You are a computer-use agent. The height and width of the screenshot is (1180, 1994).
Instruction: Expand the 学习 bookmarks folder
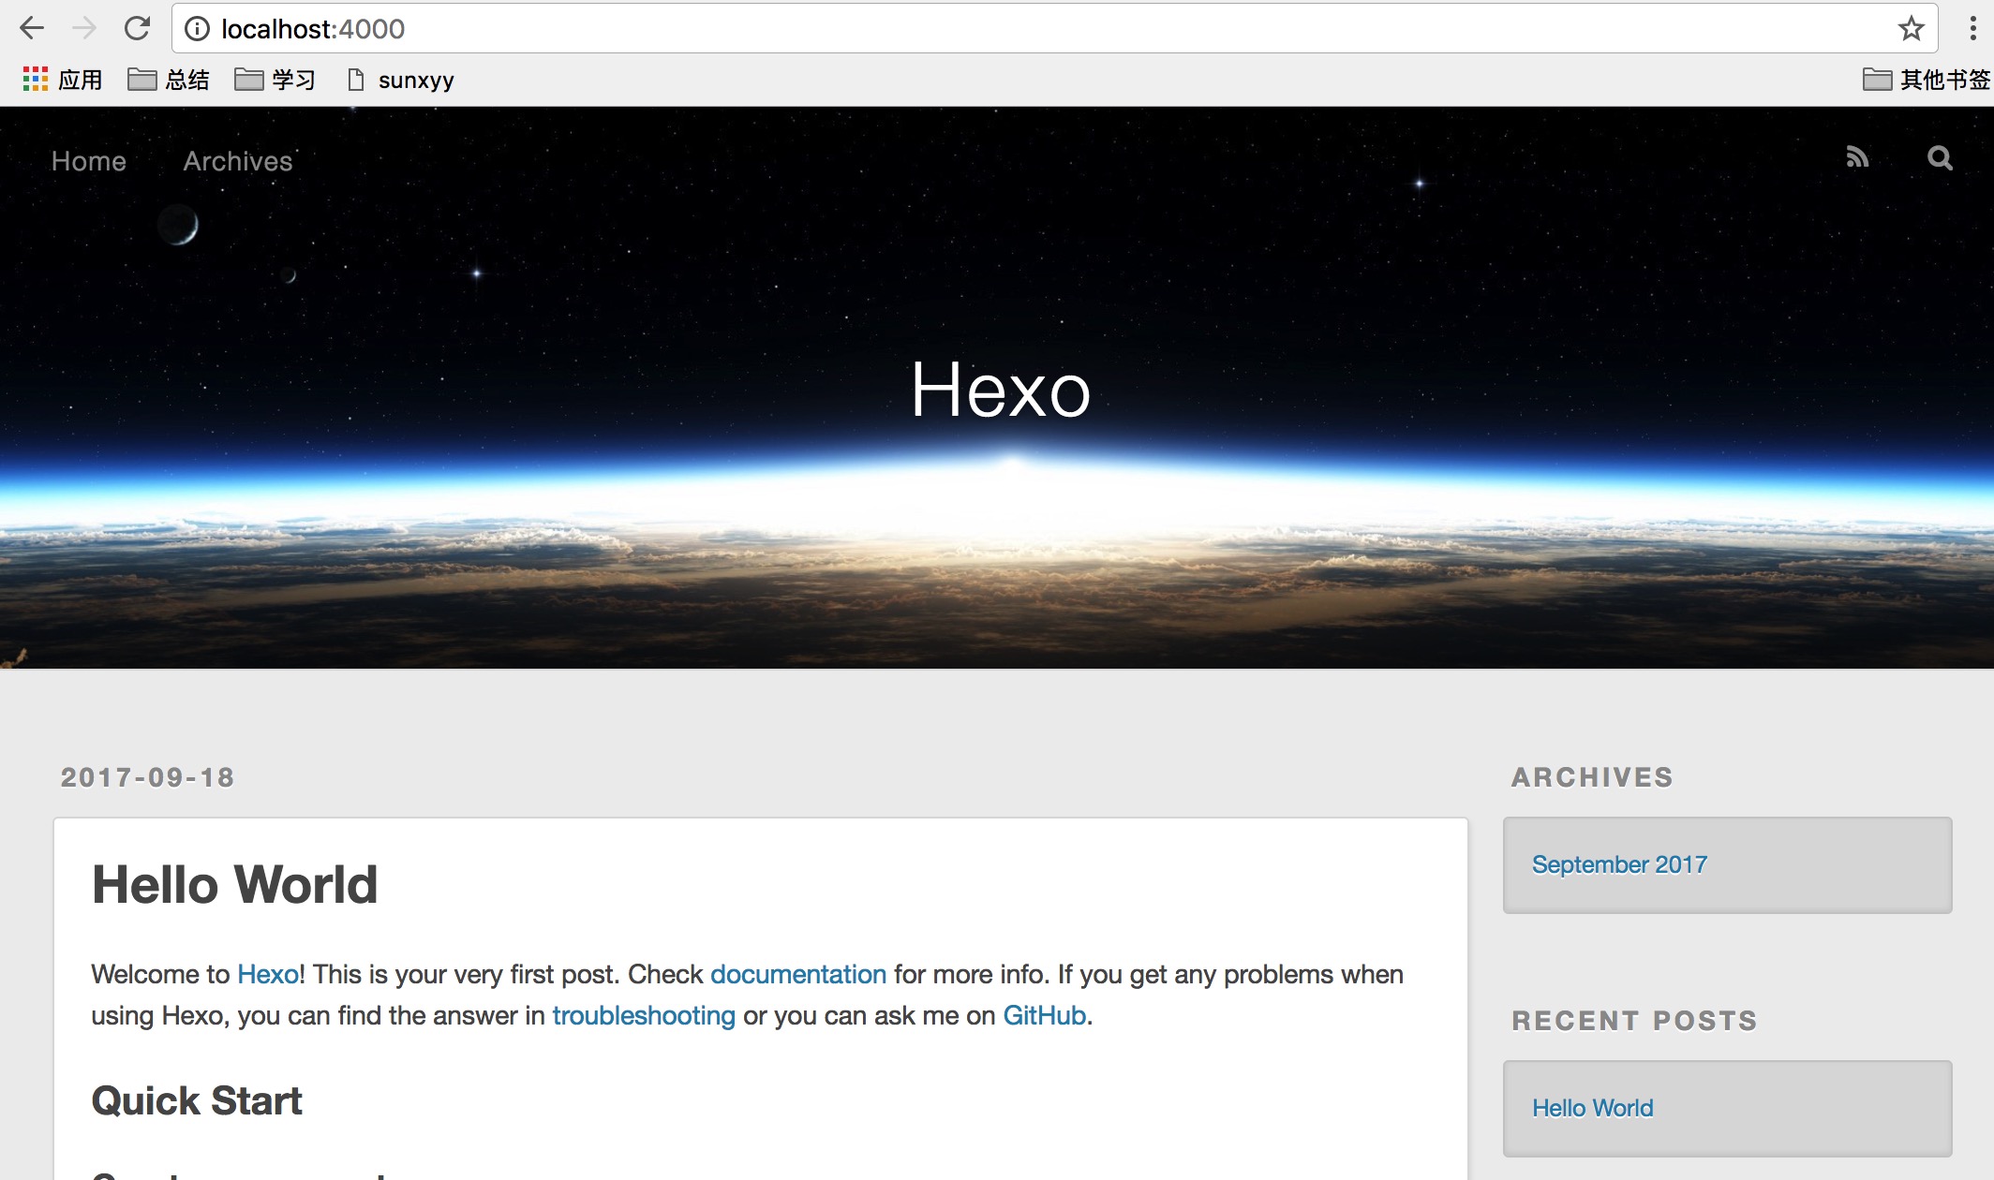coord(275,80)
